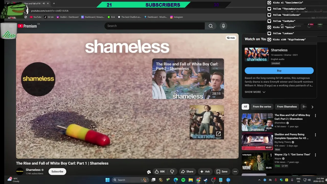Open the Kick bookmark
327x184 pixels.
111,17
